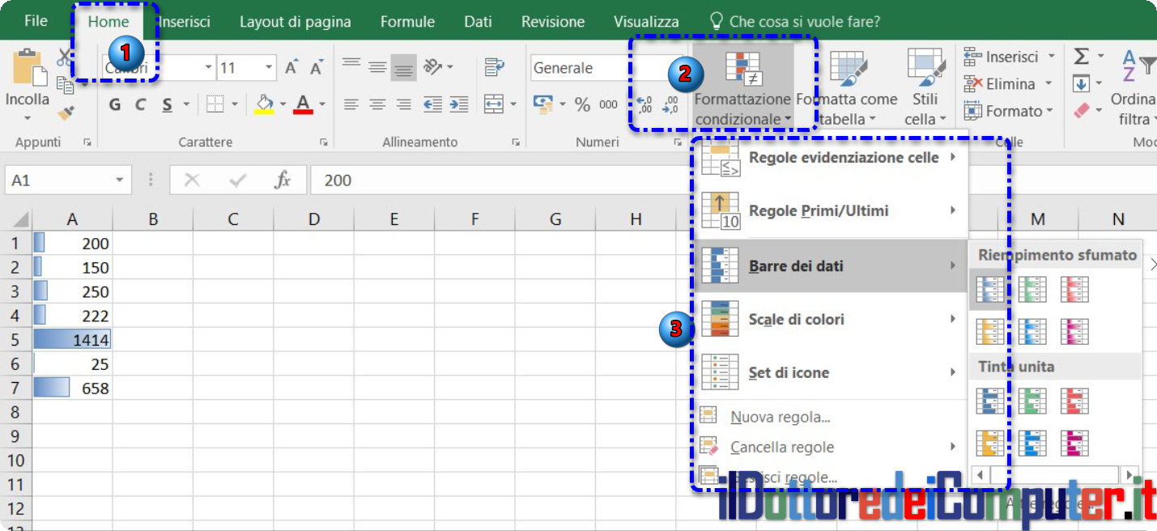Choose Nuova regola... from the menu

tap(780, 417)
